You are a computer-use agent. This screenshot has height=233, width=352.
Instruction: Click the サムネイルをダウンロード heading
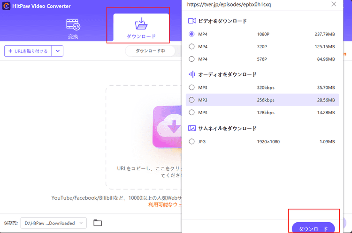(x=227, y=128)
